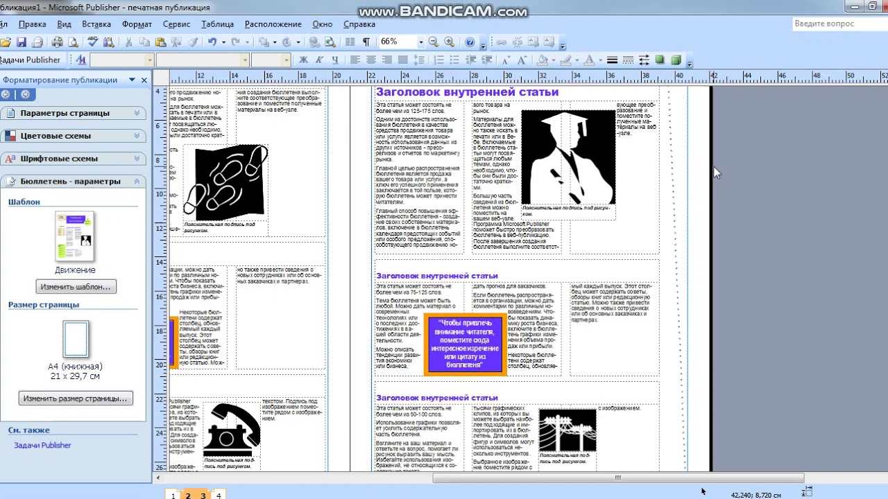Open the font size dropdown
The image size is (888, 499).
[286, 60]
